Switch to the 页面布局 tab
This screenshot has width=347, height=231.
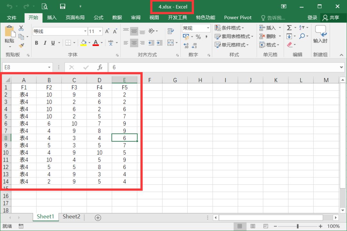coord(75,18)
